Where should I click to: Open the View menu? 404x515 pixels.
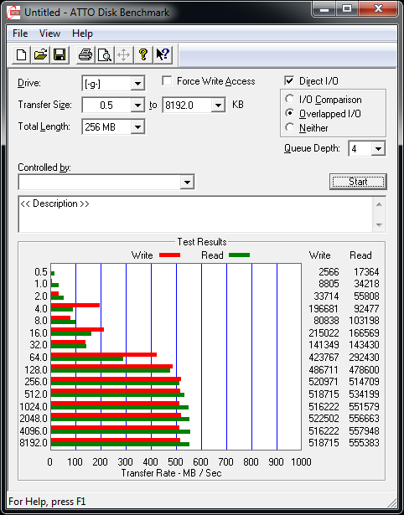point(49,33)
